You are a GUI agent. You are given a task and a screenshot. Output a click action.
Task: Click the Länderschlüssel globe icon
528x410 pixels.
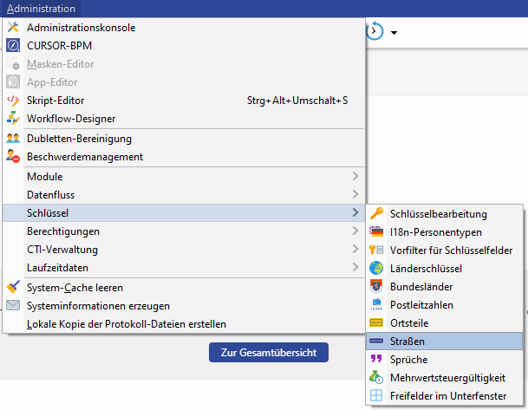tap(376, 269)
